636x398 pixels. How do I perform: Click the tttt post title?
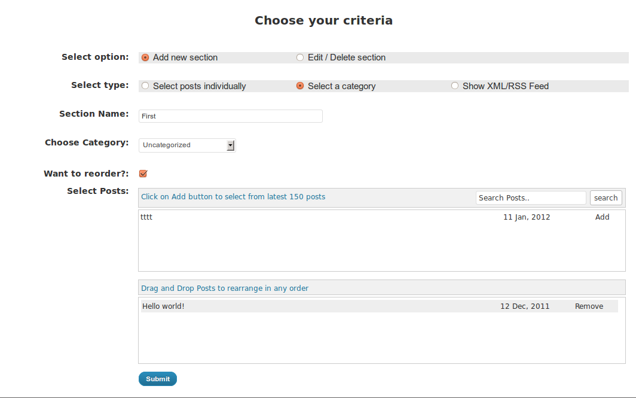click(x=146, y=217)
